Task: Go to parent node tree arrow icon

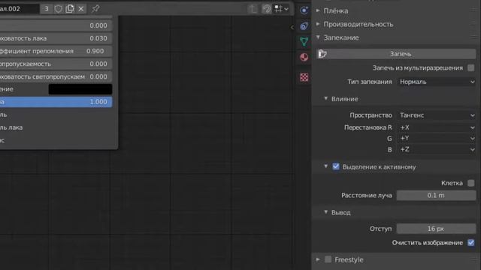Action: click(x=253, y=9)
